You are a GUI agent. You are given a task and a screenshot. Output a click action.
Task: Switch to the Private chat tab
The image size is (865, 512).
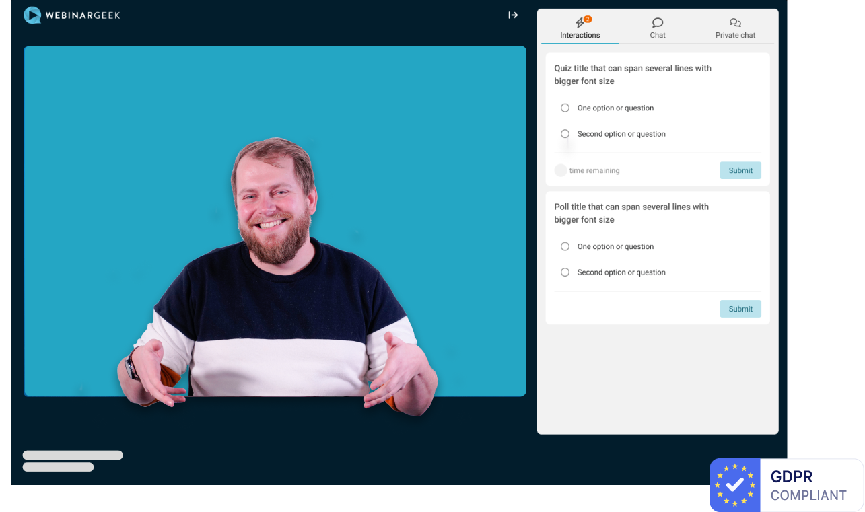pyautogui.click(x=735, y=28)
